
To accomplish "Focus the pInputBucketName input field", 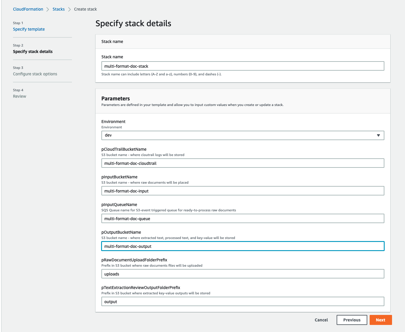I will (243, 191).
